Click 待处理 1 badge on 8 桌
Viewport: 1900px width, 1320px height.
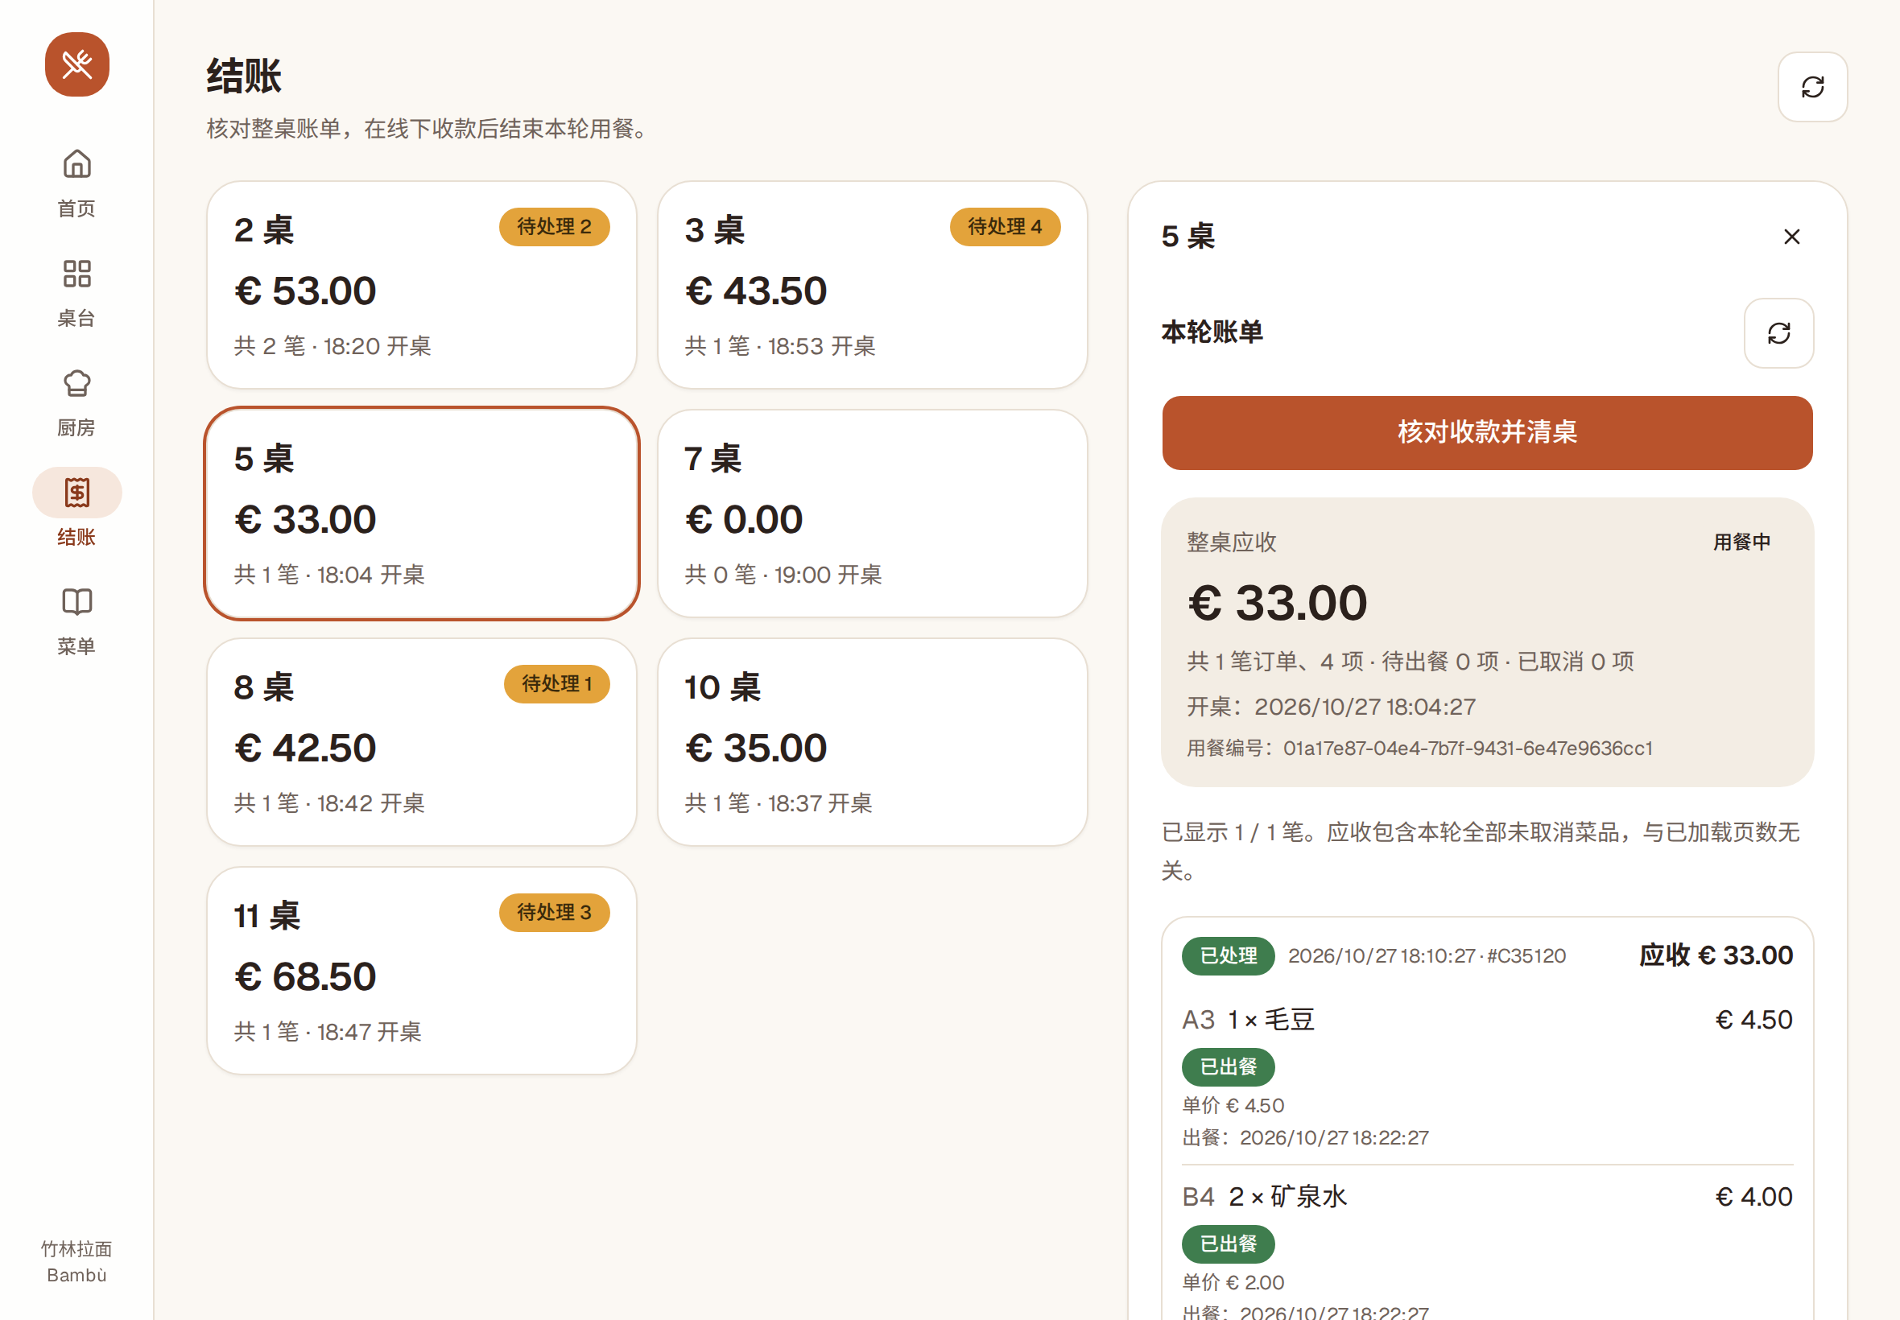556,684
